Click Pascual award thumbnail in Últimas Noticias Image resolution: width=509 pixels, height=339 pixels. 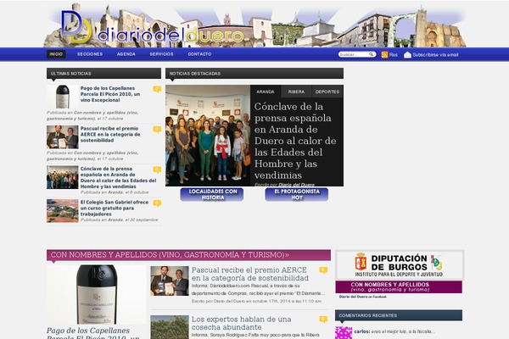(x=63, y=137)
